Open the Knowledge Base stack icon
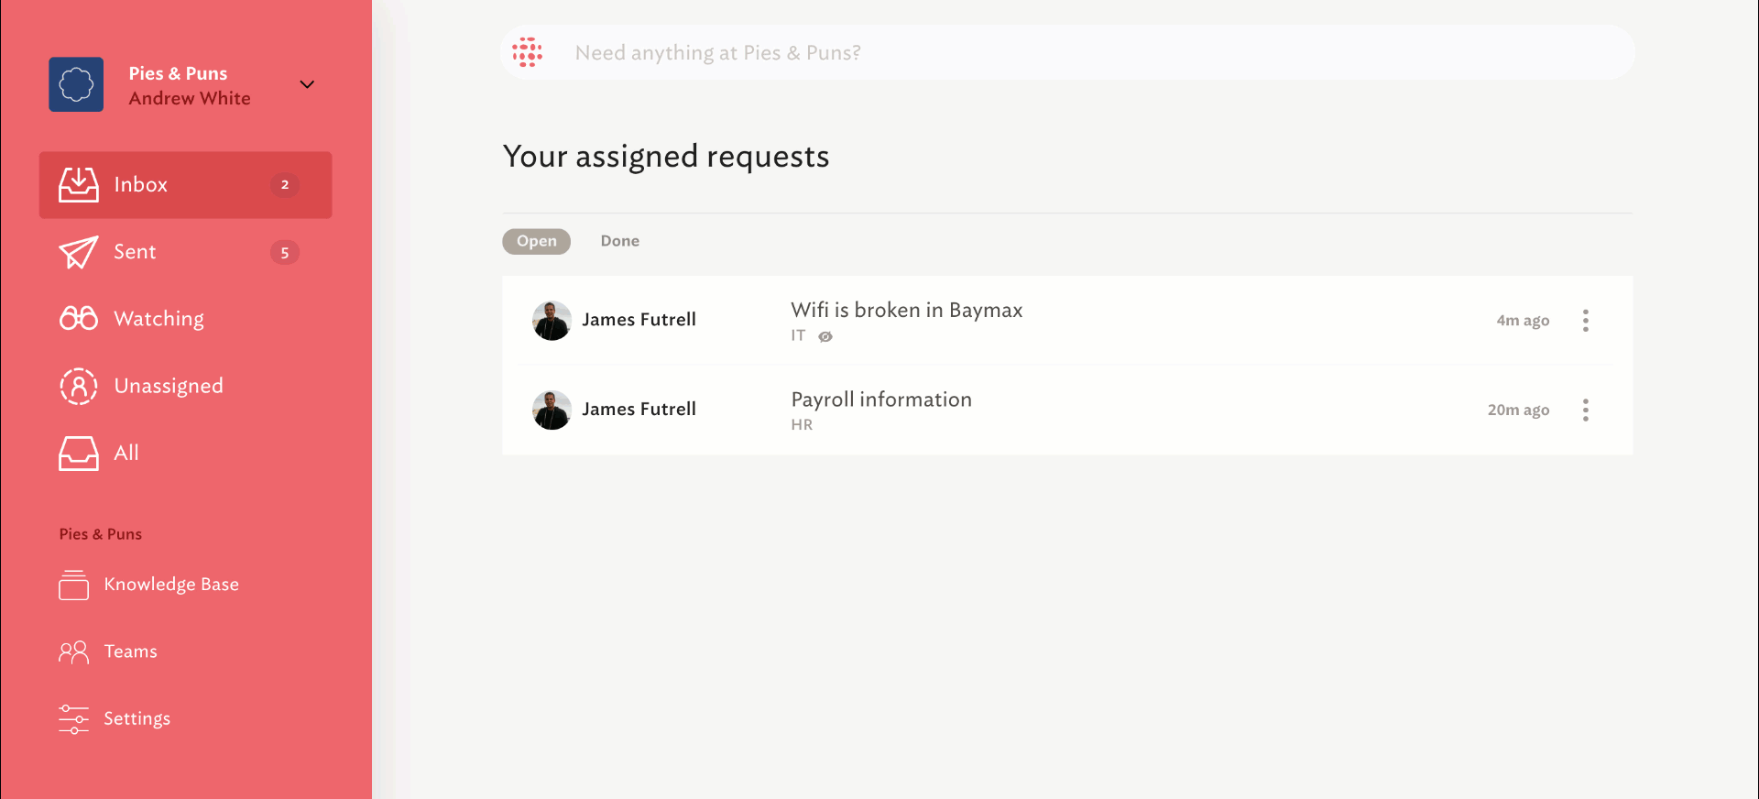This screenshot has height=799, width=1759. (73, 585)
